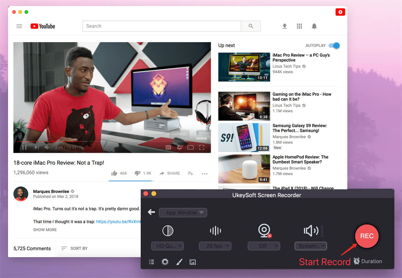Click the title 'Gaming on the iMac Pro - How bad can it be?'
Image resolution: width=402 pixels, height=278 pixels.
tap(302, 97)
